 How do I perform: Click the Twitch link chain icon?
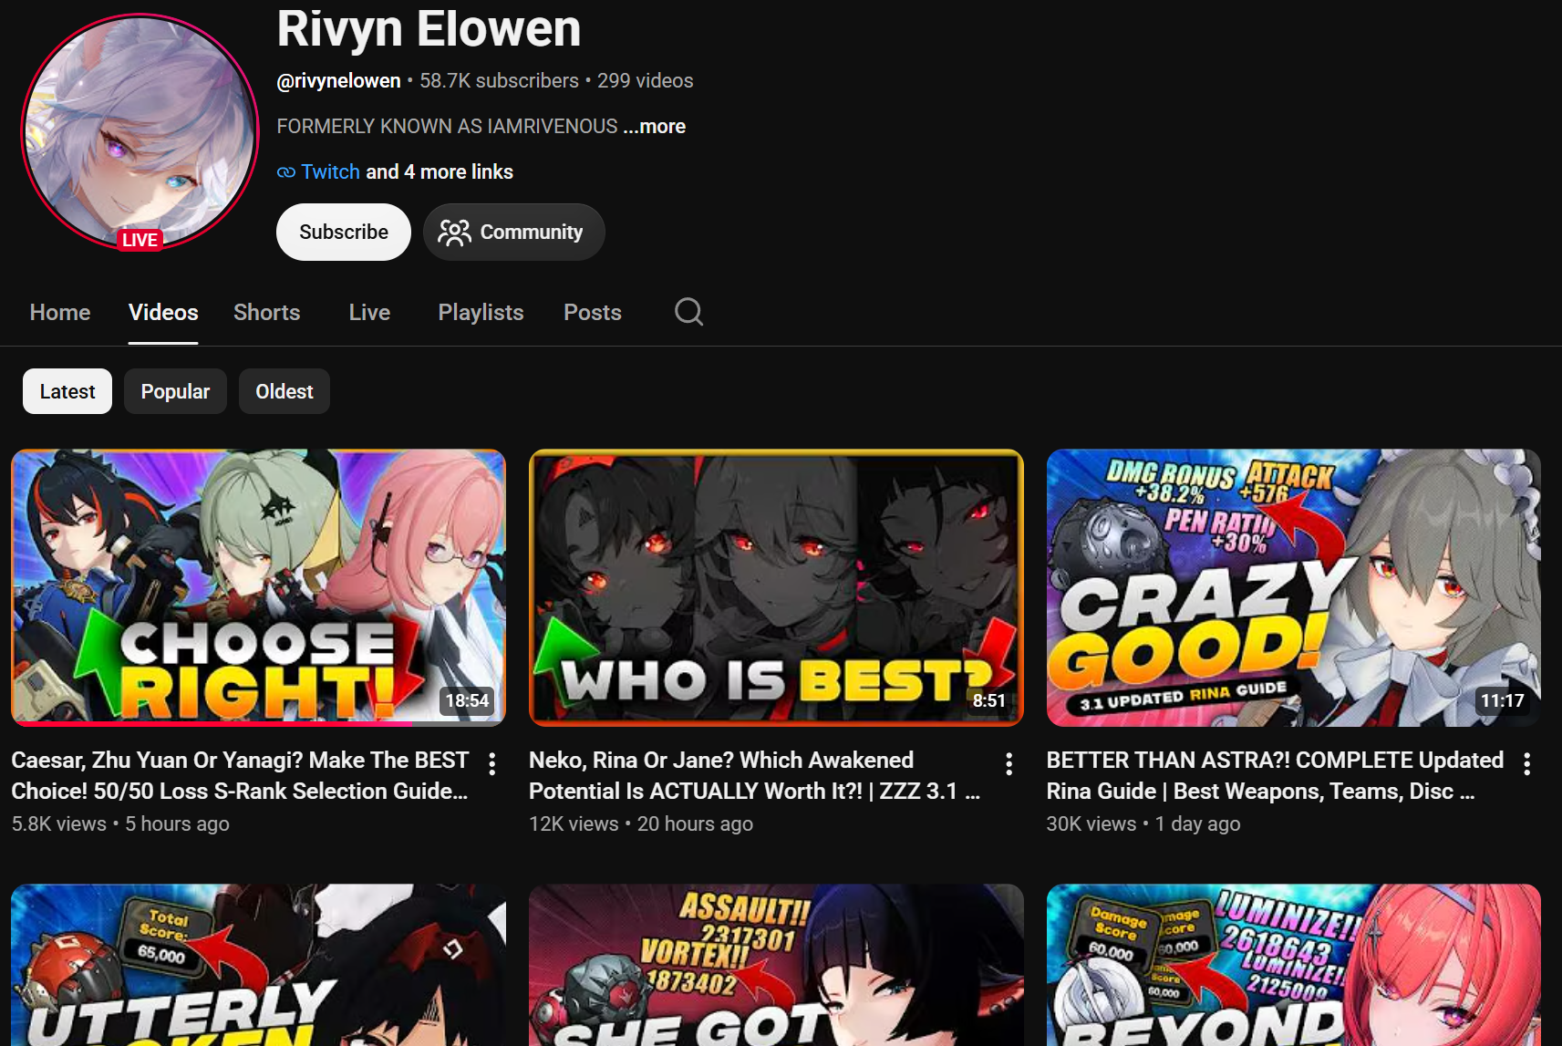tap(286, 172)
